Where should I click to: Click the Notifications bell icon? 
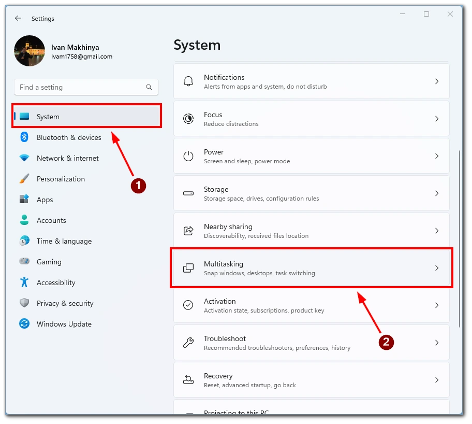click(x=188, y=81)
